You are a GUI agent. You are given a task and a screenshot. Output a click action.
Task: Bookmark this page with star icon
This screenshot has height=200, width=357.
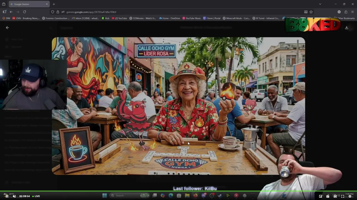click(x=311, y=12)
